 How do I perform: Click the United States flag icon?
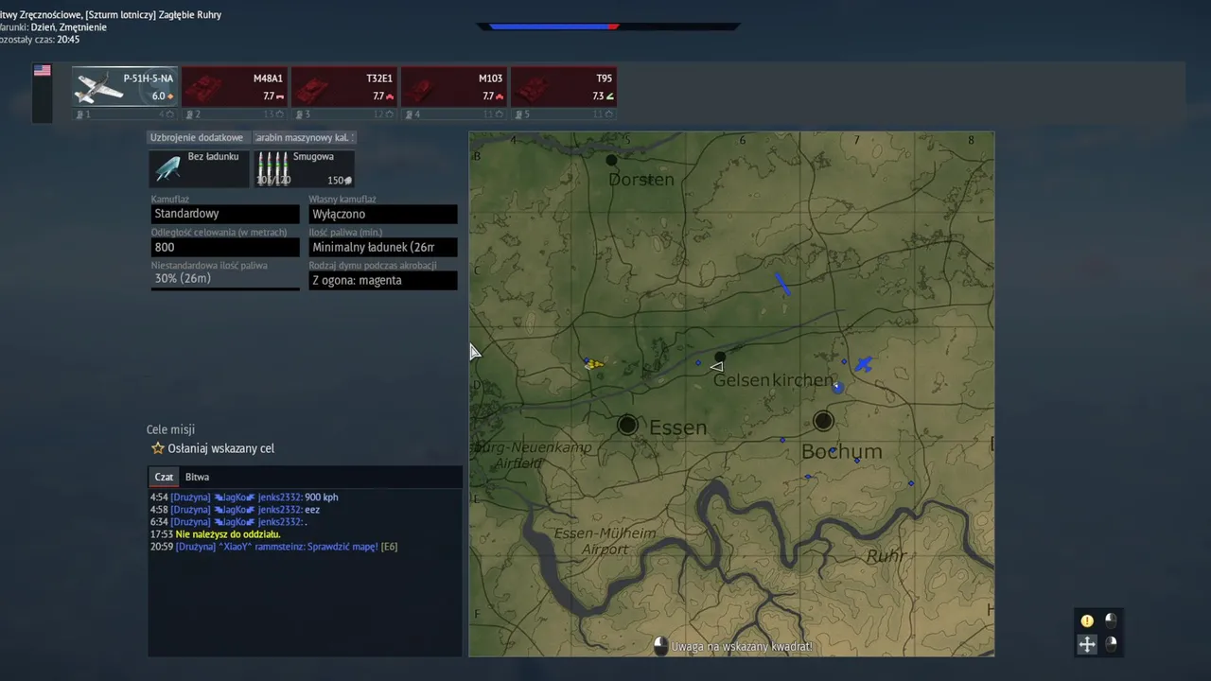click(42, 70)
